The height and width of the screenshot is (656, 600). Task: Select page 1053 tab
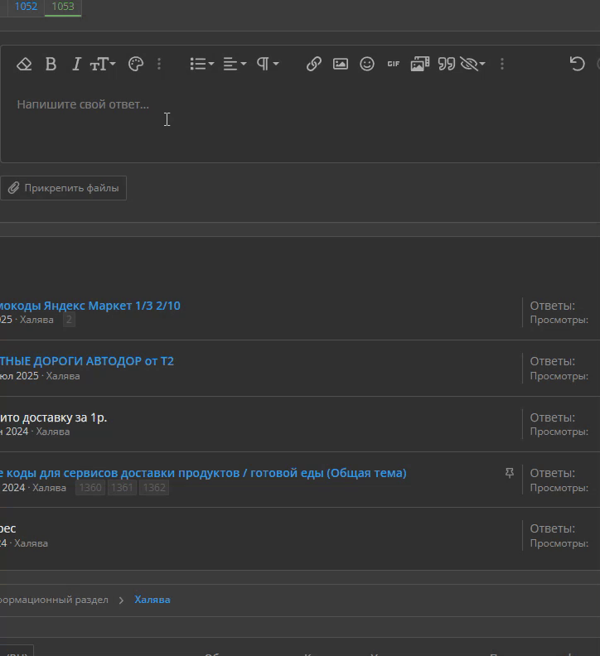[63, 7]
